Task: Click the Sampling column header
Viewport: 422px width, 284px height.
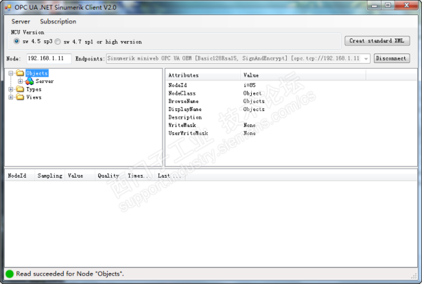Action: pos(49,176)
